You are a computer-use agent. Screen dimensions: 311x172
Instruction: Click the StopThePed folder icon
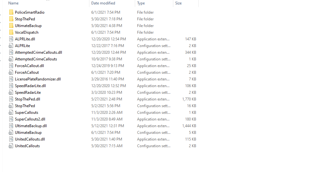click(11, 19)
